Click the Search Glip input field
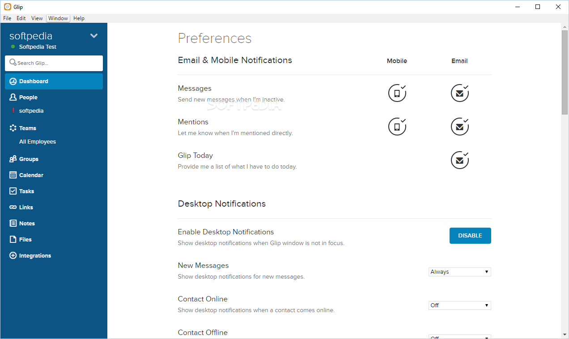The width and height of the screenshot is (569, 339). 54,63
